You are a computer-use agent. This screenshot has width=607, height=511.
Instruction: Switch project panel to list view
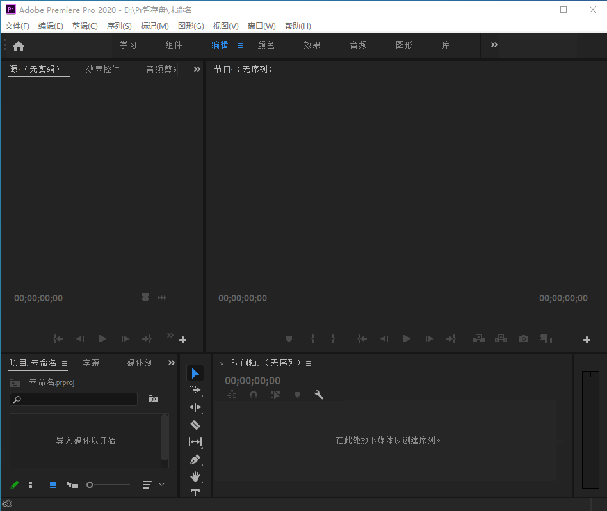34,485
